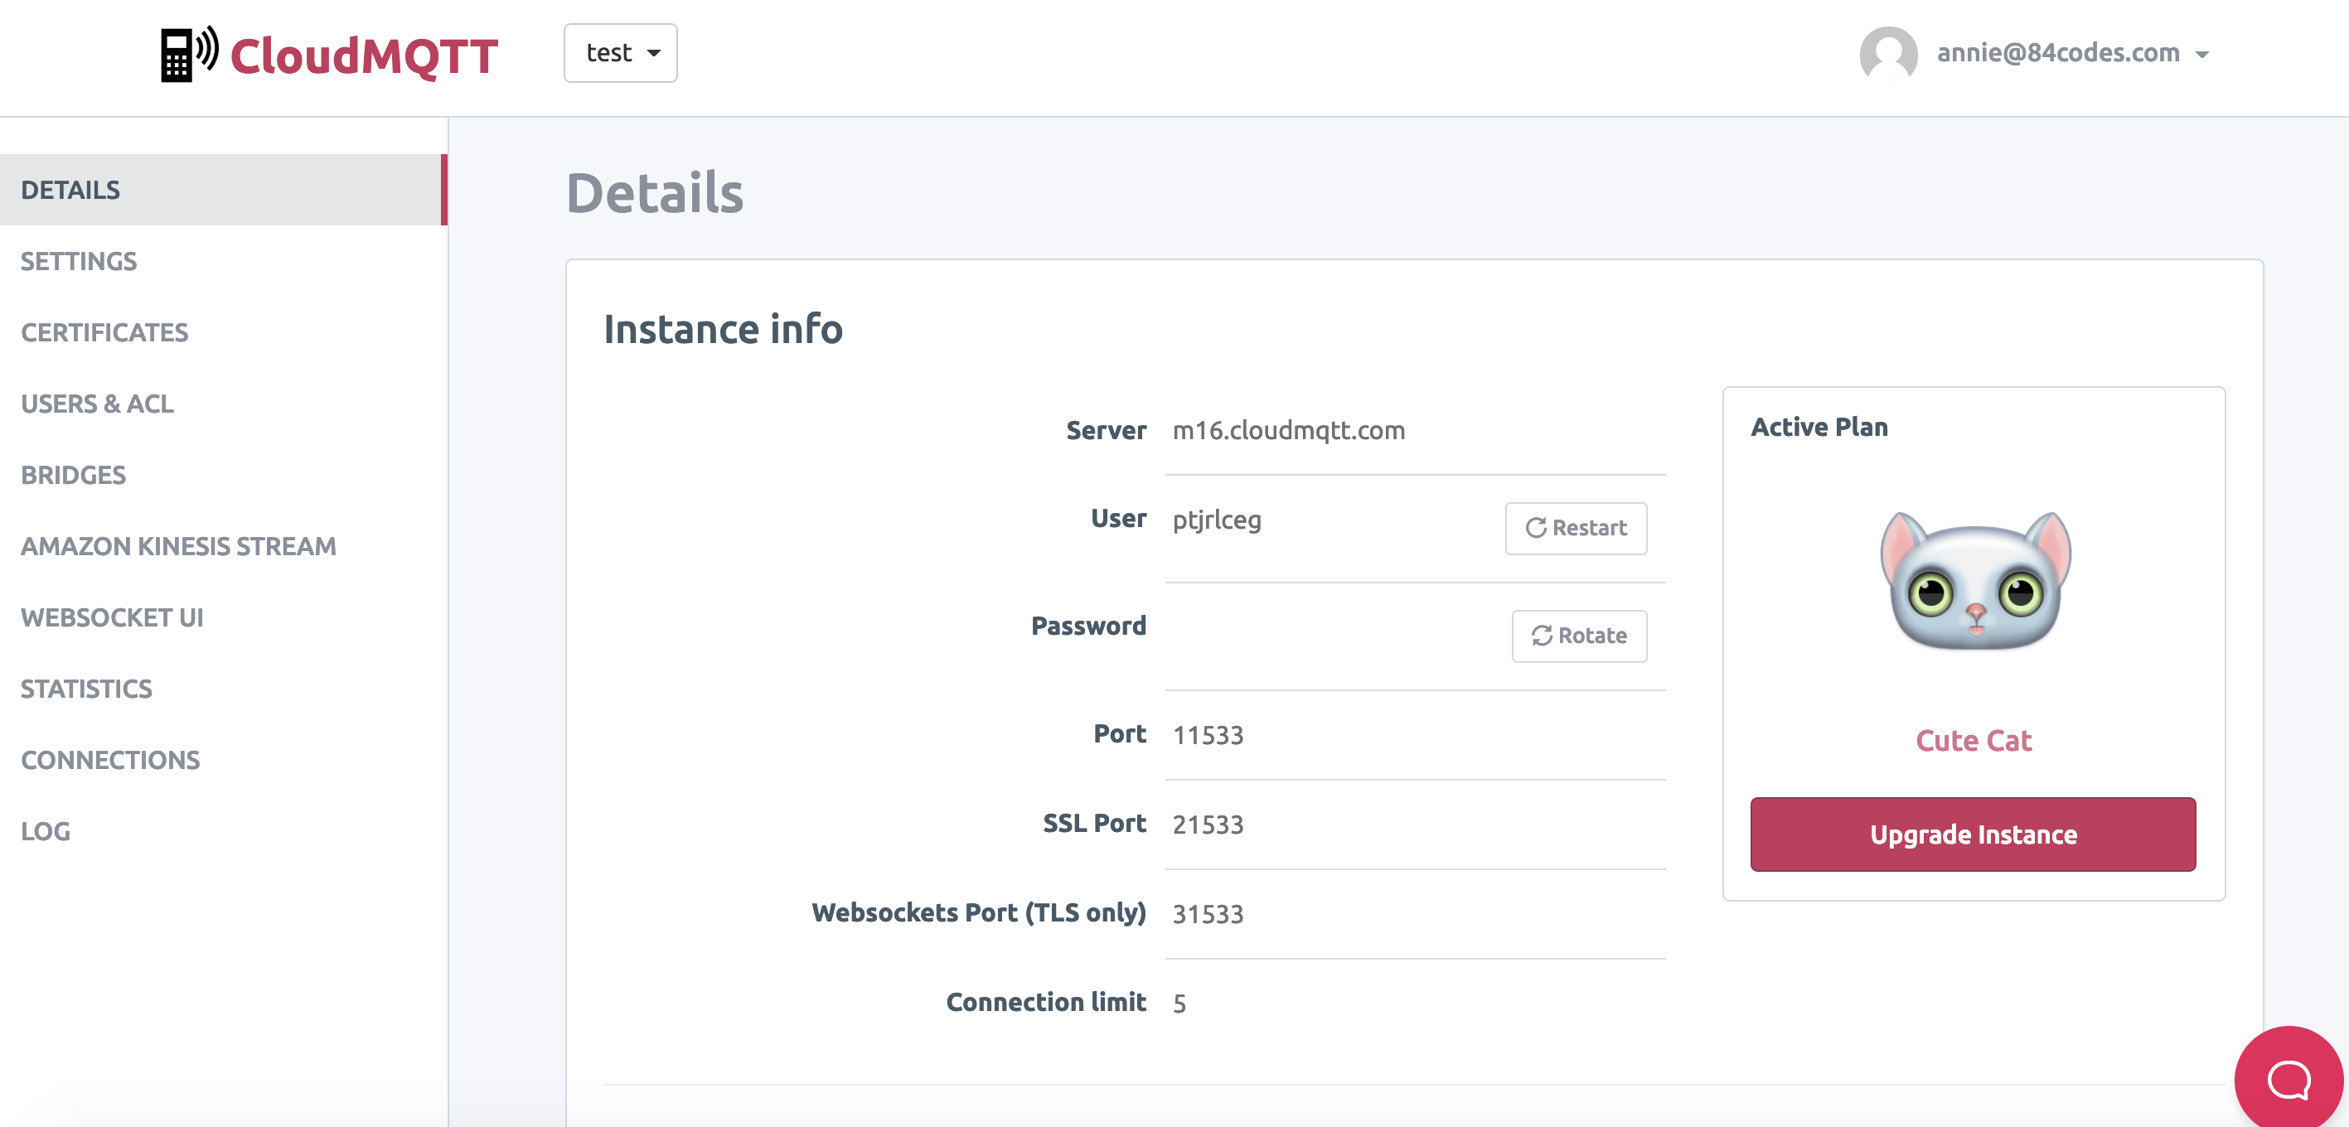This screenshot has height=1127, width=2349.
Task: Select the connection limit value 5
Action: [1179, 1002]
